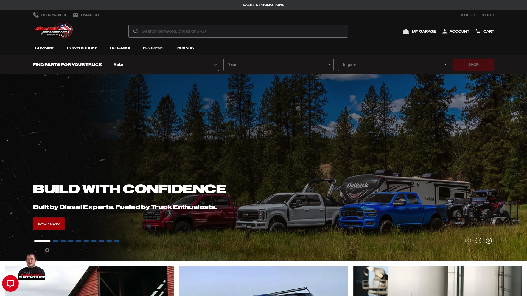Open the Brands menu
Screen dimensions: 527x296
pyautogui.click(x=186, y=48)
